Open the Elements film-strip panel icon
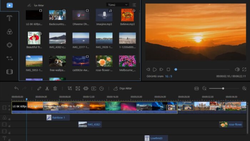 [10, 72]
